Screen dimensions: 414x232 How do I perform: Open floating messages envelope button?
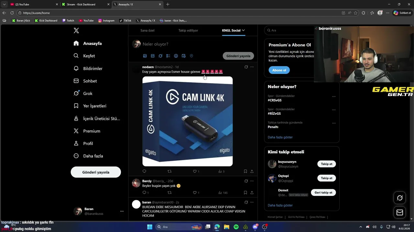point(400,212)
